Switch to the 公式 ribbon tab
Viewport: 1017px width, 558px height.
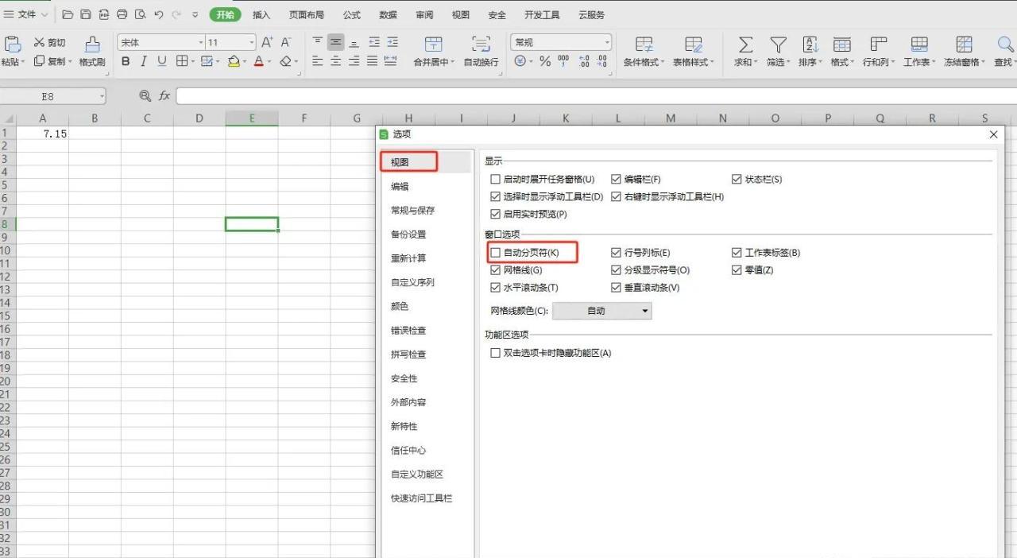pyautogui.click(x=351, y=14)
